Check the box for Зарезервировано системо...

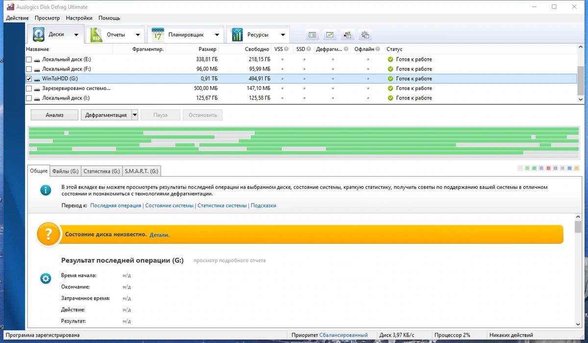tap(29, 89)
